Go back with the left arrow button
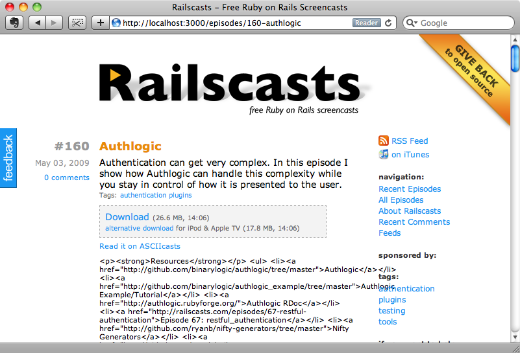Image resolution: width=520 pixels, height=353 pixels. pos(38,23)
